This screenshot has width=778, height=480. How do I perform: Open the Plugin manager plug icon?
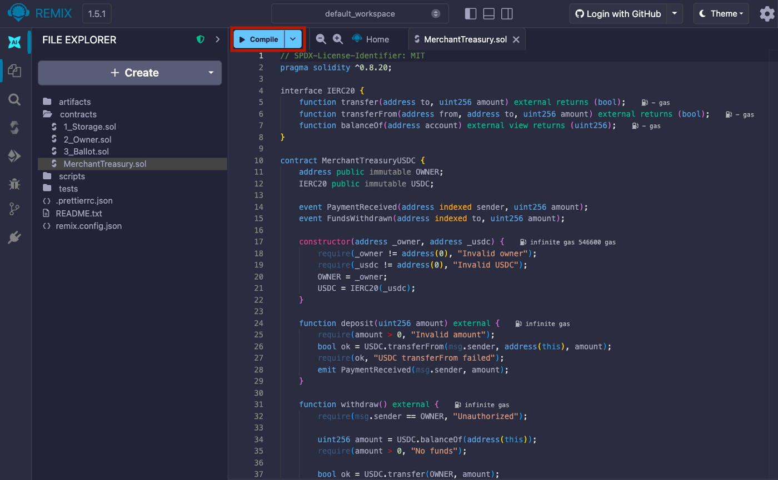(x=14, y=238)
